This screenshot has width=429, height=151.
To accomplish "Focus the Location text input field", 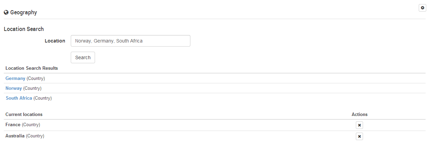I will coord(131,41).
